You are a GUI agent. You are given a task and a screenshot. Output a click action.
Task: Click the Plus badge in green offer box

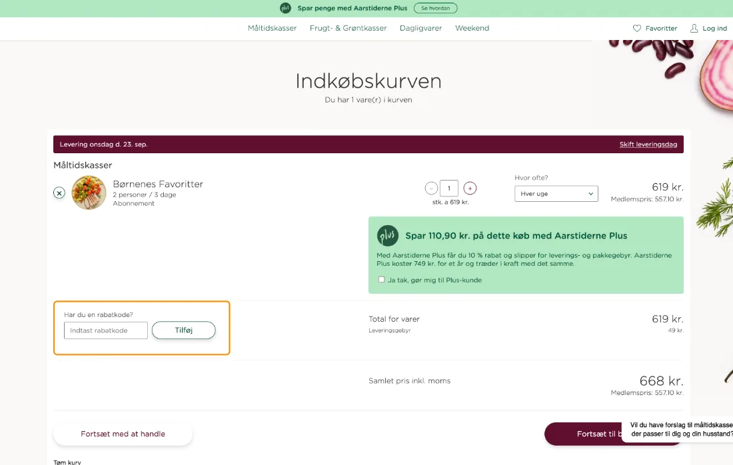pos(388,236)
